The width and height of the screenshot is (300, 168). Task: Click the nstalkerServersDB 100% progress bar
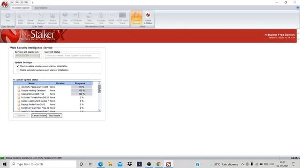point(82,94)
